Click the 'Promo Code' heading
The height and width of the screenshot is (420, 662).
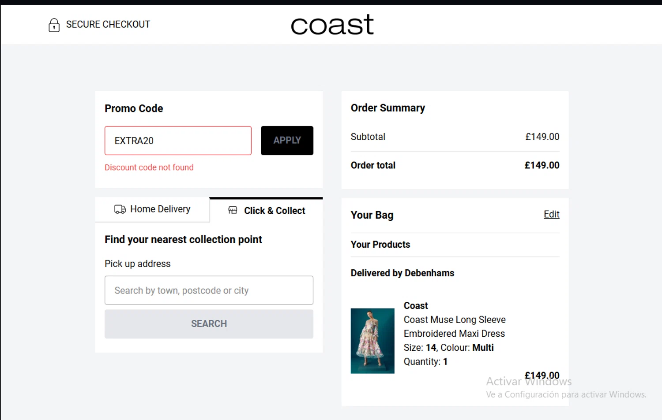(134, 108)
